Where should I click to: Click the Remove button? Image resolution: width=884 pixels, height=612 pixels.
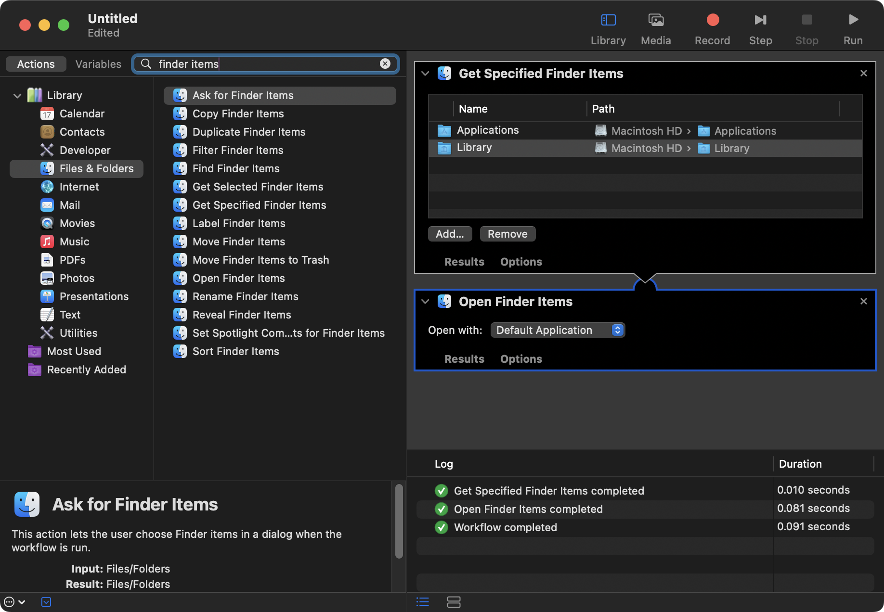[507, 234]
